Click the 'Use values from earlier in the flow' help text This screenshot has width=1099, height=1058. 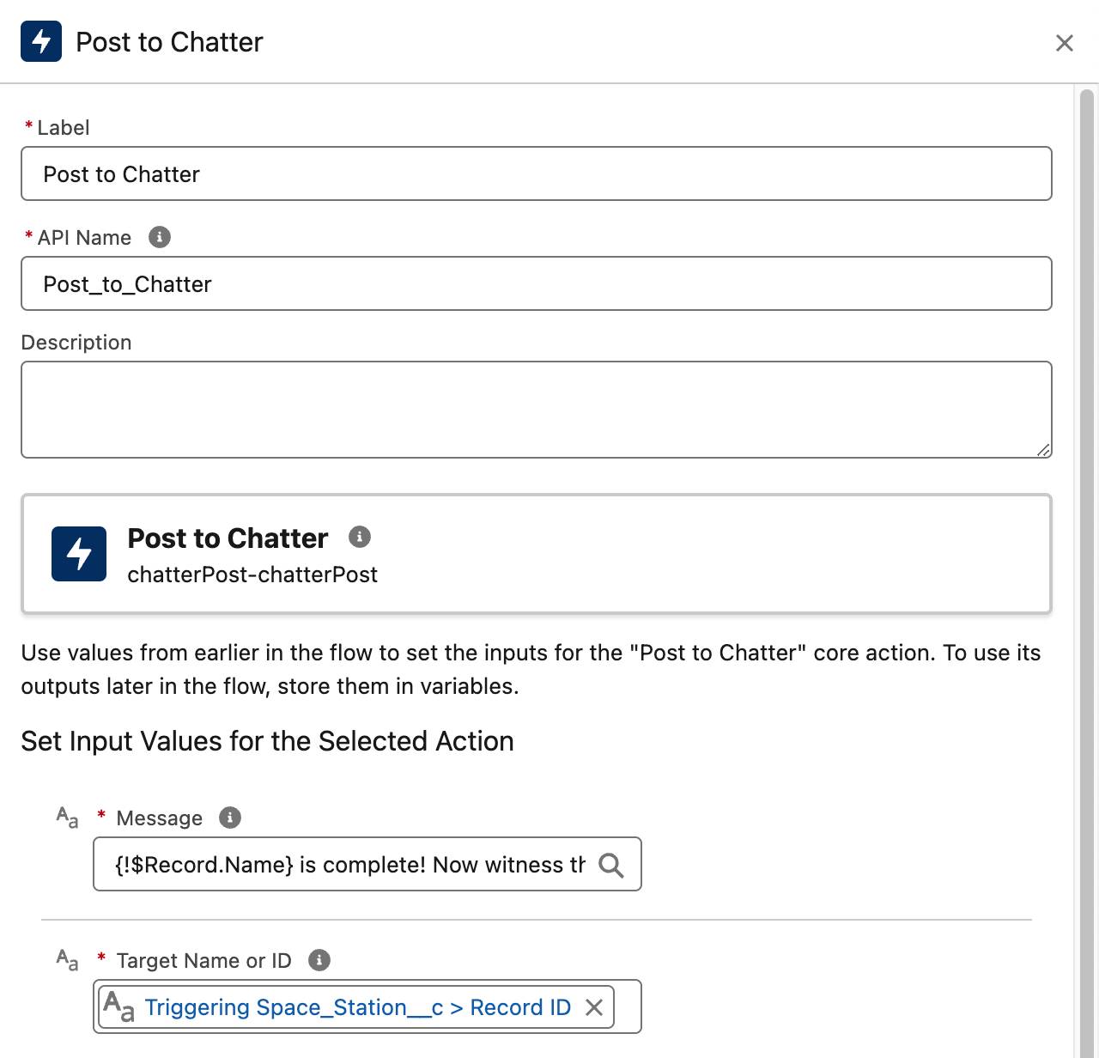[x=531, y=669]
